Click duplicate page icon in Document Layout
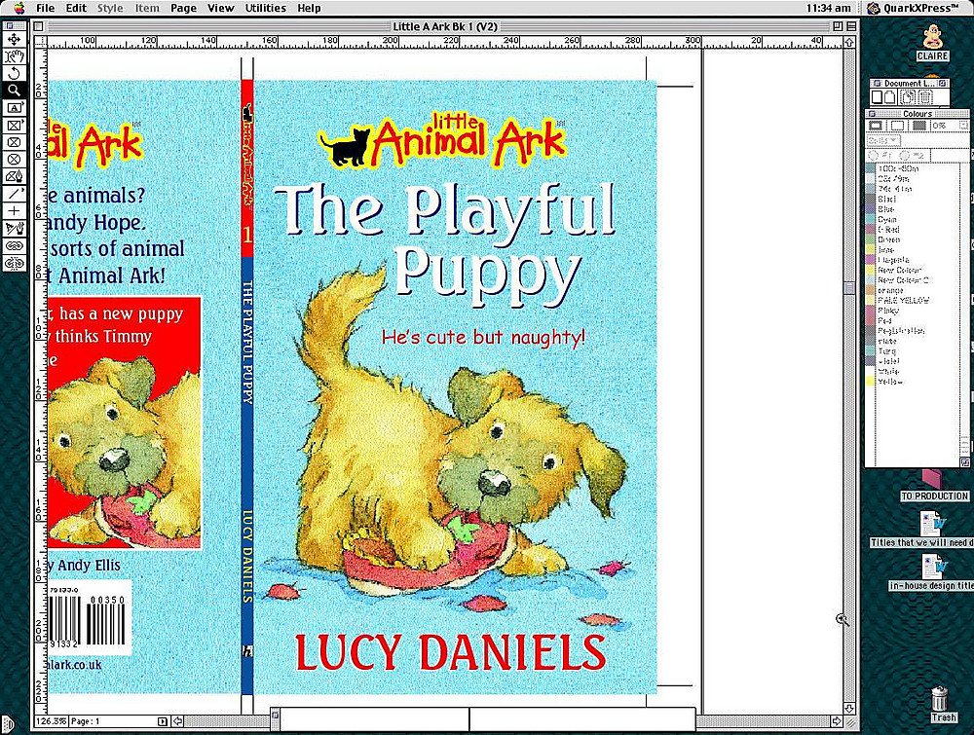974x735 pixels. (x=908, y=96)
